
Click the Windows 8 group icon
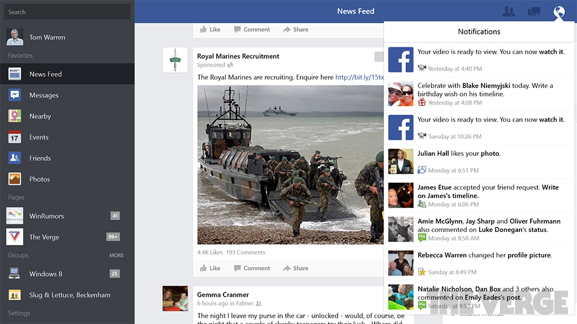[x=15, y=274]
